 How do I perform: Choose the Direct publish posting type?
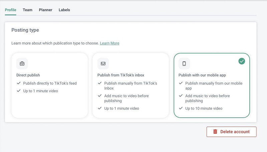pyautogui.click(x=28, y=75)
